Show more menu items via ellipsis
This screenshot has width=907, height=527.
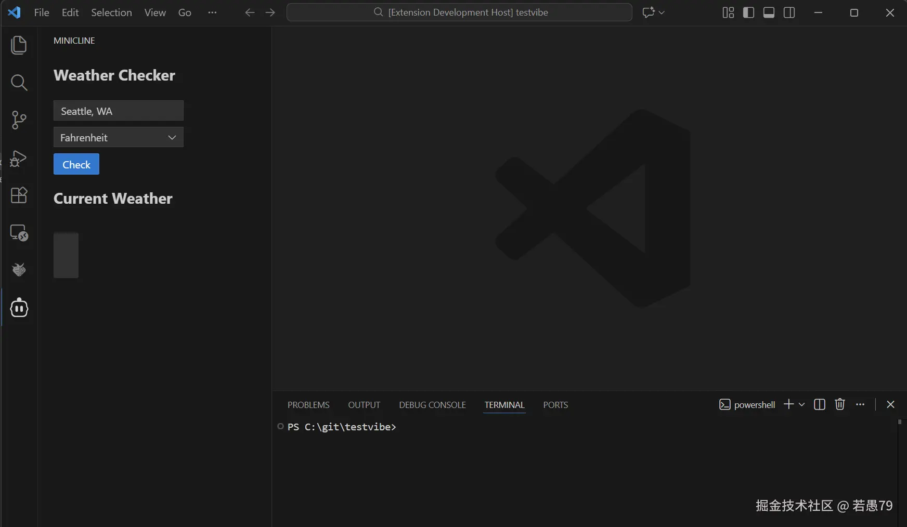point(212,12)
